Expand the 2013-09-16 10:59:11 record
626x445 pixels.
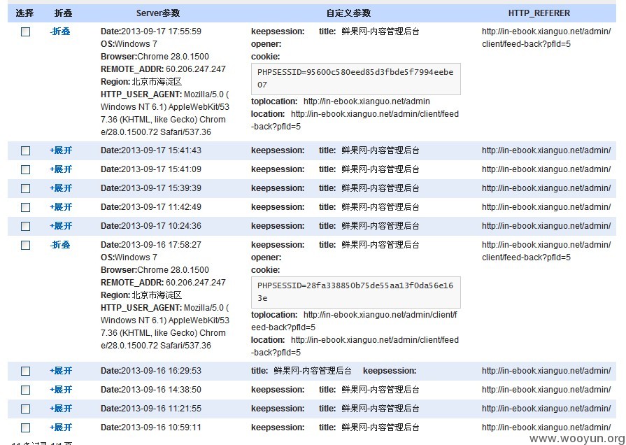(61, 427)
